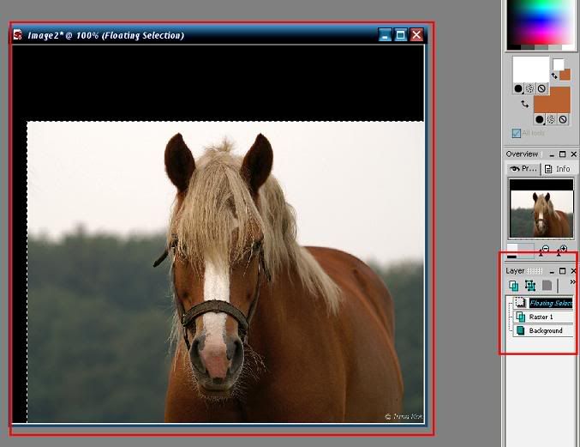
Task: Open foreground style dropdown (black circle)
Action: [x=518, y=88]
